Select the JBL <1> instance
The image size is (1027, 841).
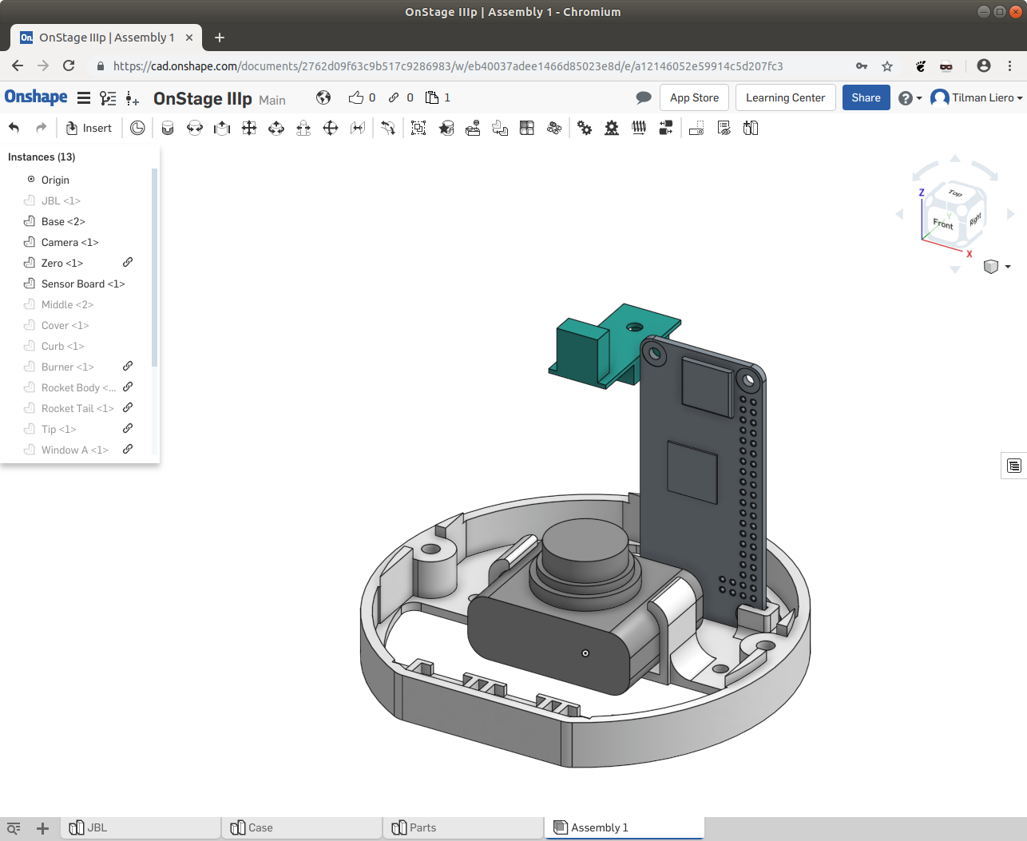point(61,200)
